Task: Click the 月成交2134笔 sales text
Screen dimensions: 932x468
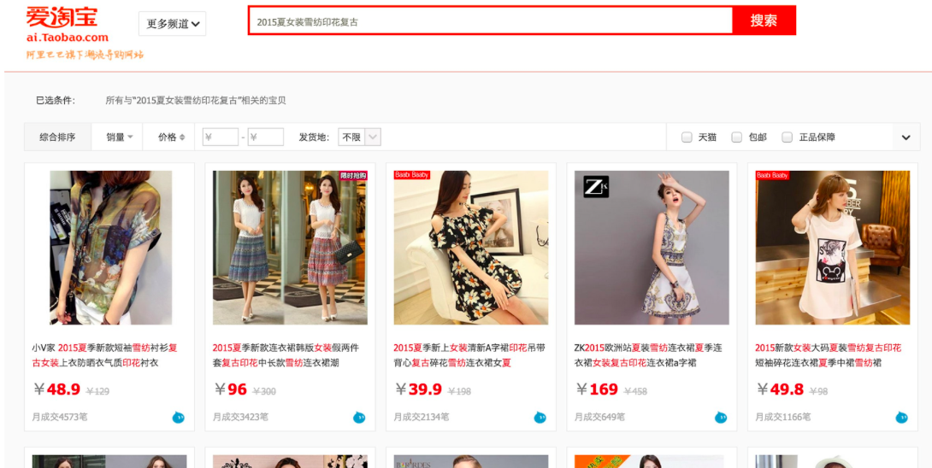Action: click(x=421, y=417)
